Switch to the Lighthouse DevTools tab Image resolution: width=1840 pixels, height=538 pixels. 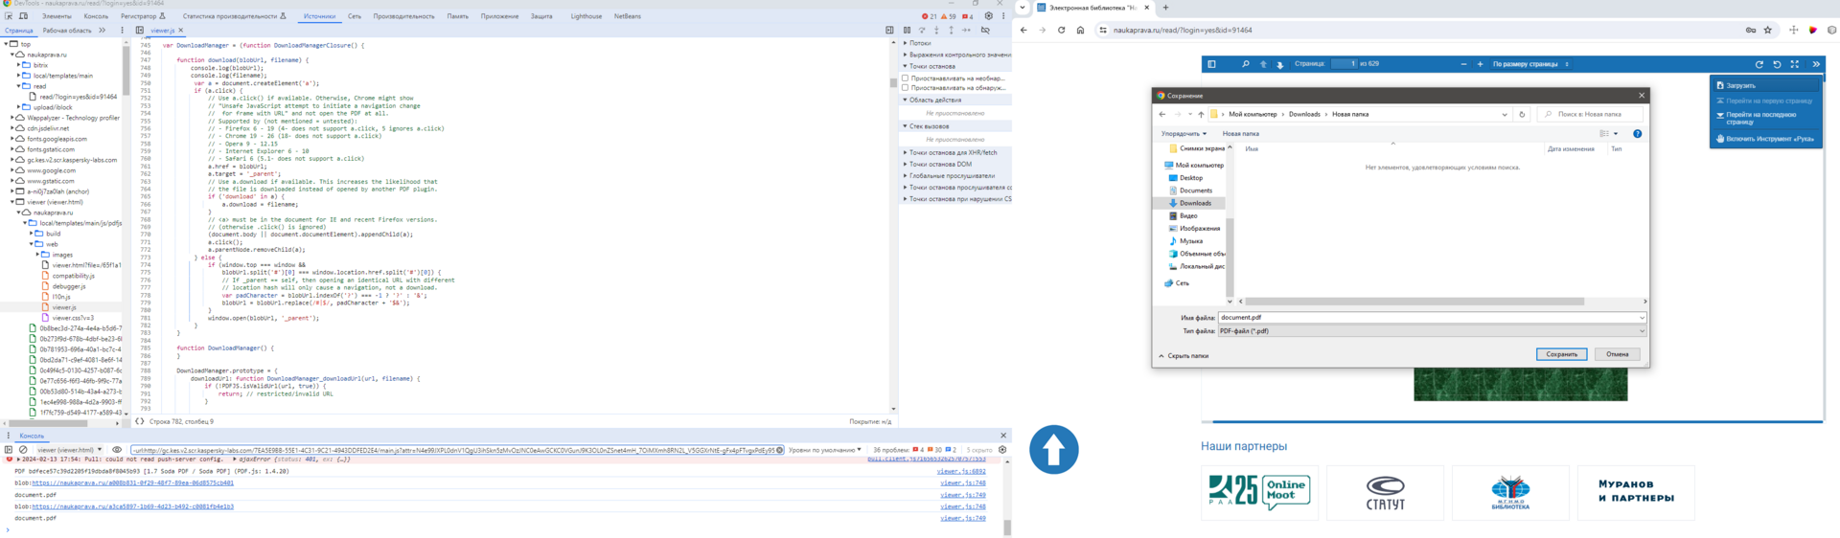coord(586,16)
